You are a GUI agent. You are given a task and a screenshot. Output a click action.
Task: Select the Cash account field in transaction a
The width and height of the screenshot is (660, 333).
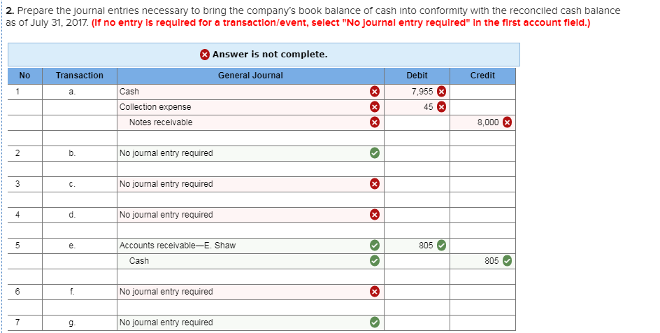(x=250, y=92)
